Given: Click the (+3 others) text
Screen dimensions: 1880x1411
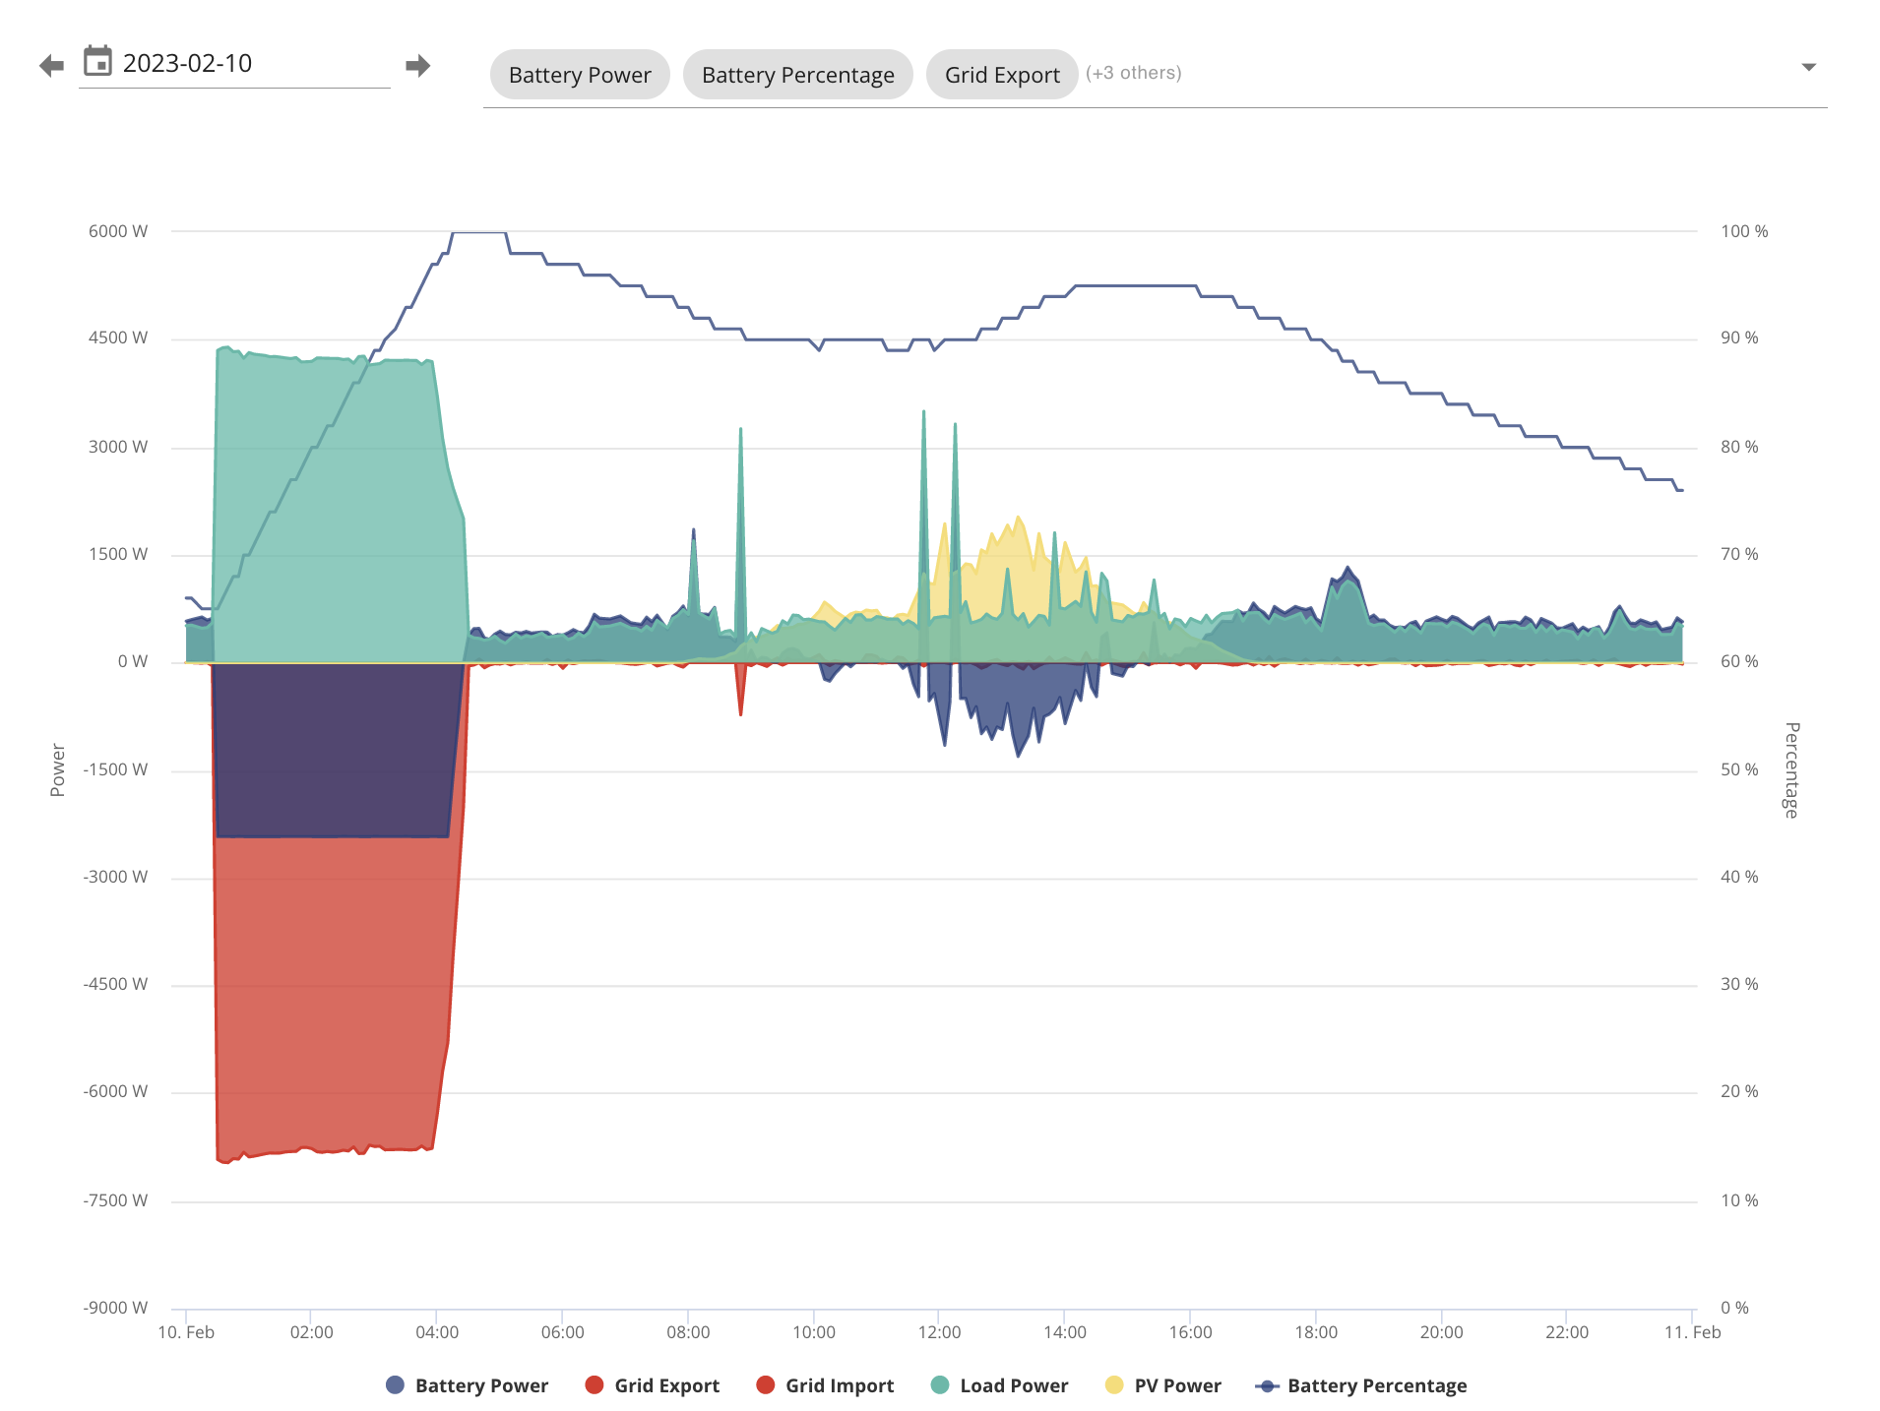Looking at the screenshot, I should [x=1134, y=73].
